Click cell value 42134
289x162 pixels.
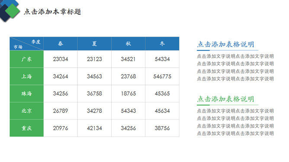coord(94,128)
